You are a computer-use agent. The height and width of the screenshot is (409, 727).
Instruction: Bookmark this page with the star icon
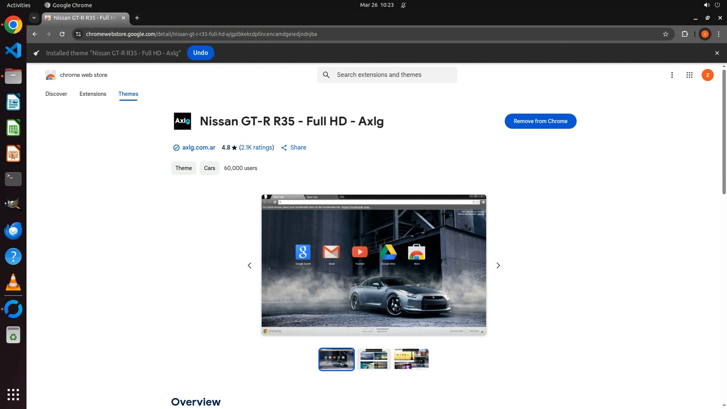coord(666,34)
